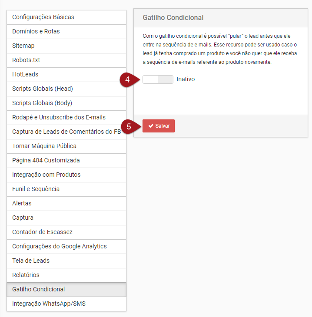Click the checkmark icon on Salvar

tap(151, 126)
